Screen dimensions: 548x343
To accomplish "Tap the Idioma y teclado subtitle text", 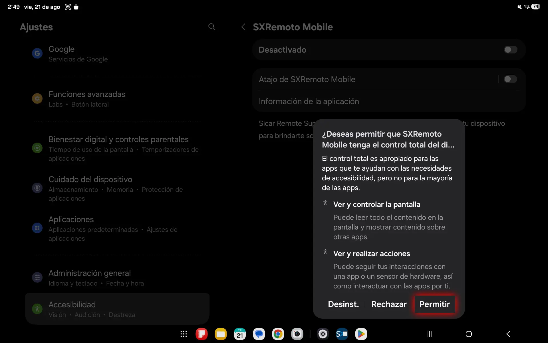I will point(73,283).
